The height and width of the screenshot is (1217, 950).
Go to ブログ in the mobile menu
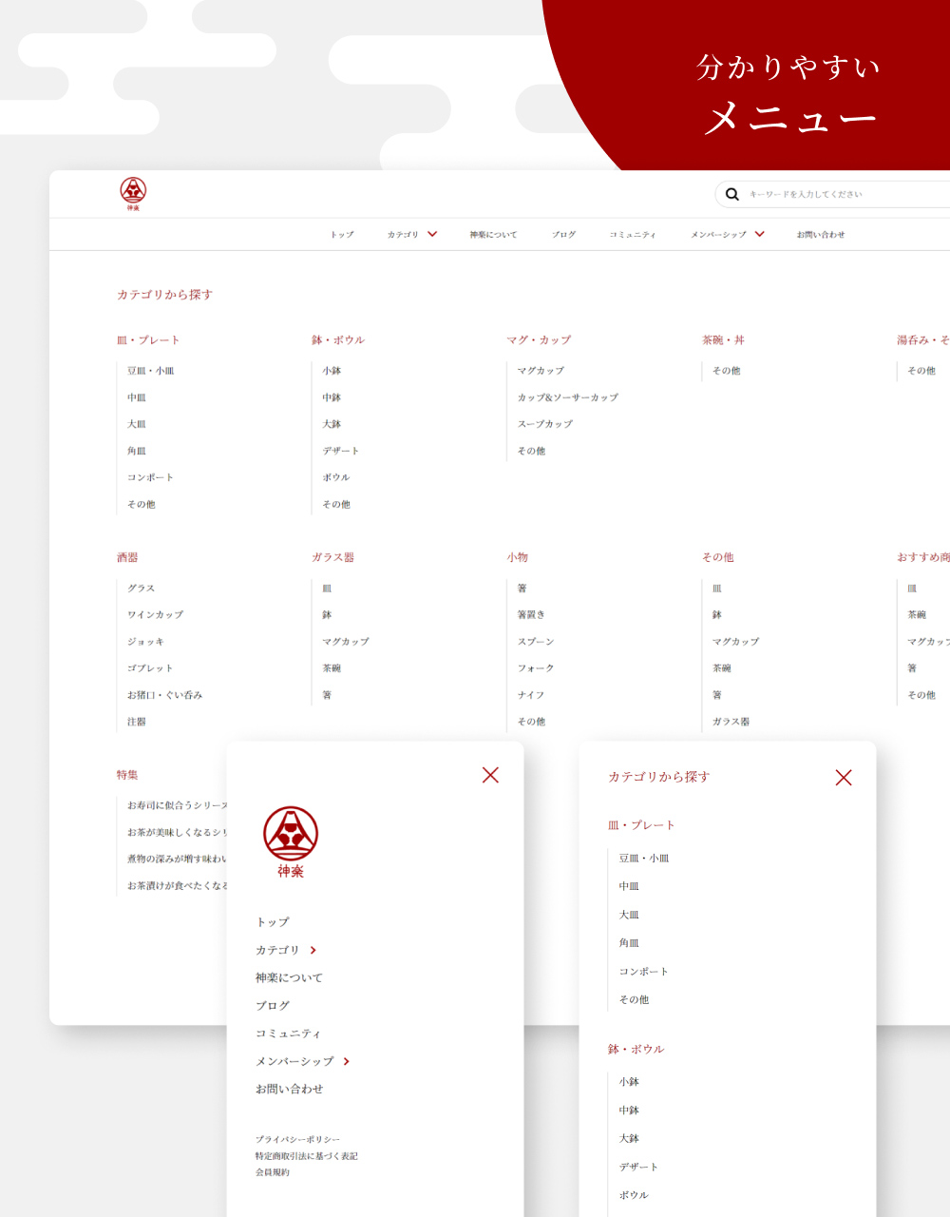tap(273, 1006)
